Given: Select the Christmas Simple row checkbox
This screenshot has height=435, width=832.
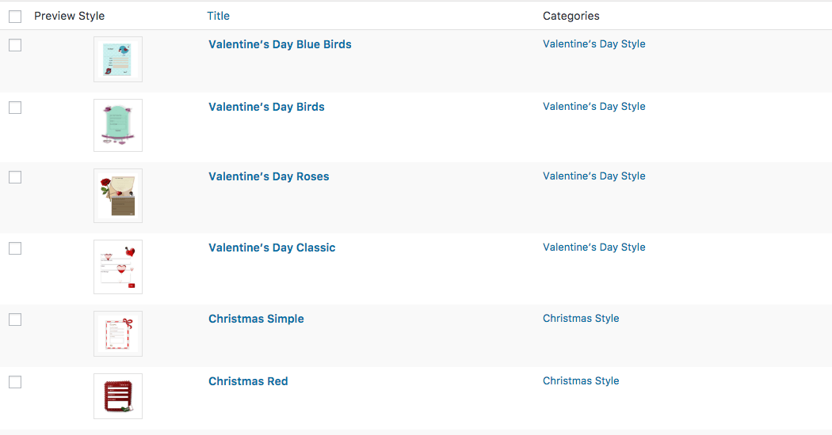Looking at the screenshot, I should pos(15,320).
